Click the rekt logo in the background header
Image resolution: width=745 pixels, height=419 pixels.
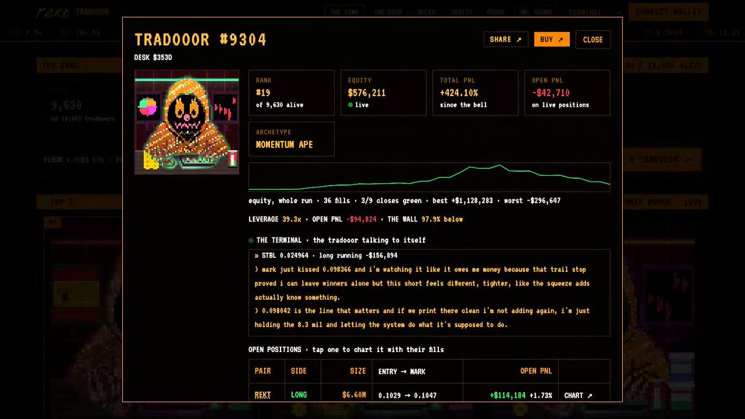(52, 12)
